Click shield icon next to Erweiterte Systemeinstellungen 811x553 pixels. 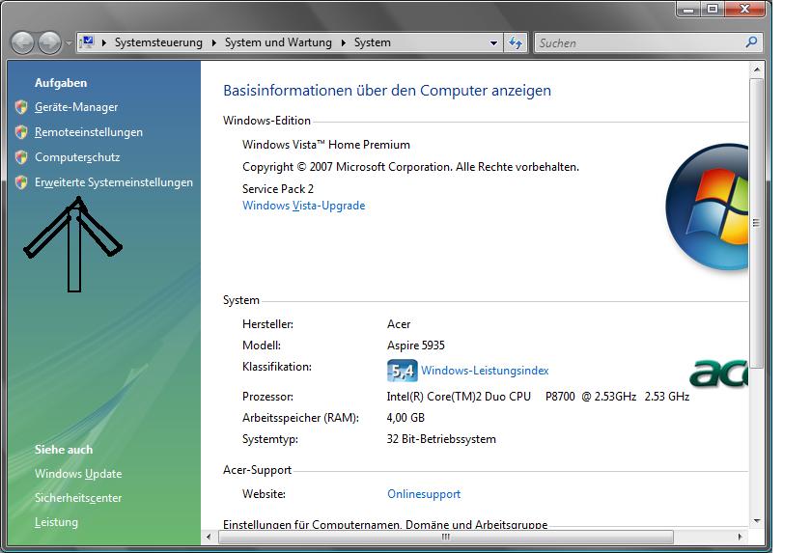pyautogui.click(x=21, y=182)
